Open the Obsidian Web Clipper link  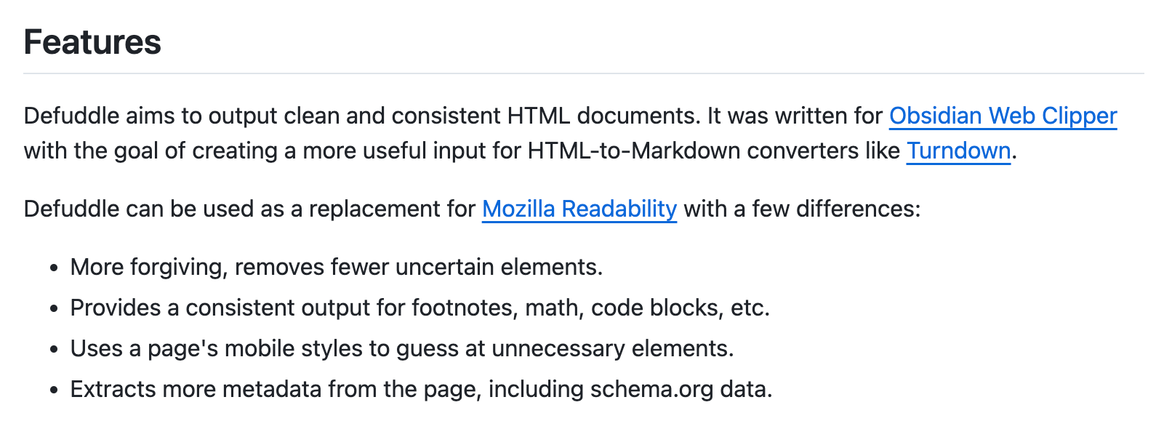click(1003, 116)
